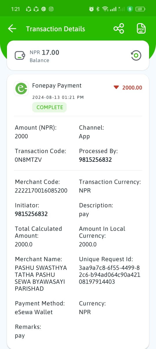
Task: Tap the red down-triangle debit indicator
Action: click(x=116, y=87)
